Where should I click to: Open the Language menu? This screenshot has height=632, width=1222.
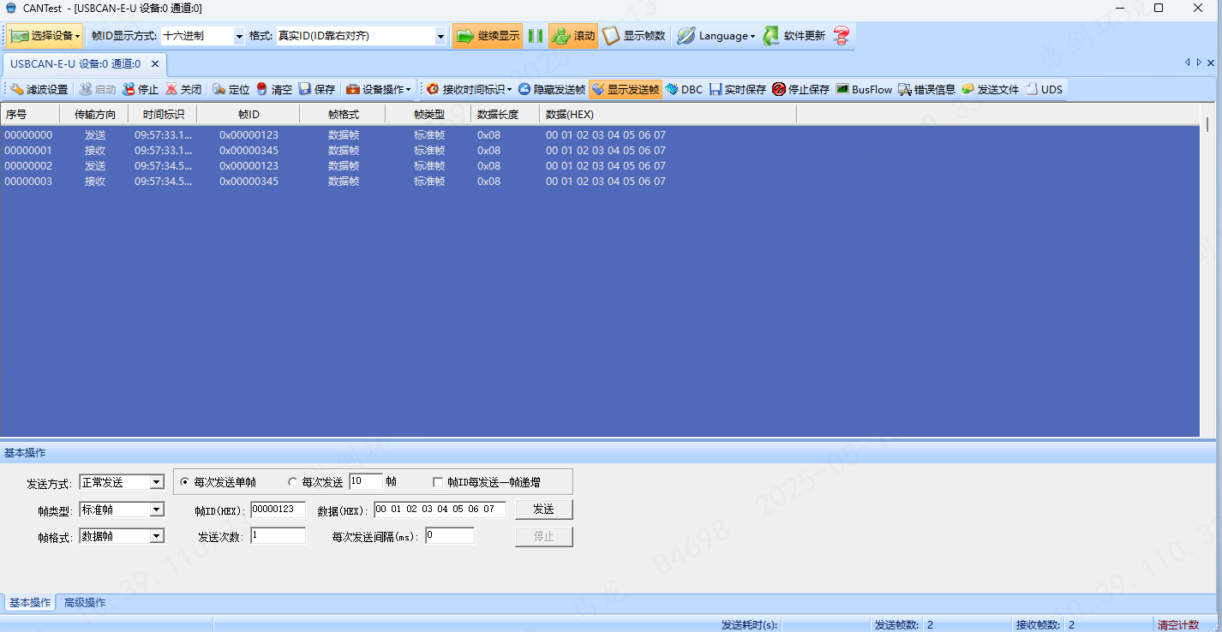click(716, 36)
